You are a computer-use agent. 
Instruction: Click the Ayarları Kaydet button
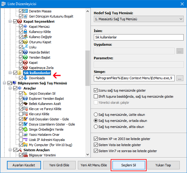point(24,165)
